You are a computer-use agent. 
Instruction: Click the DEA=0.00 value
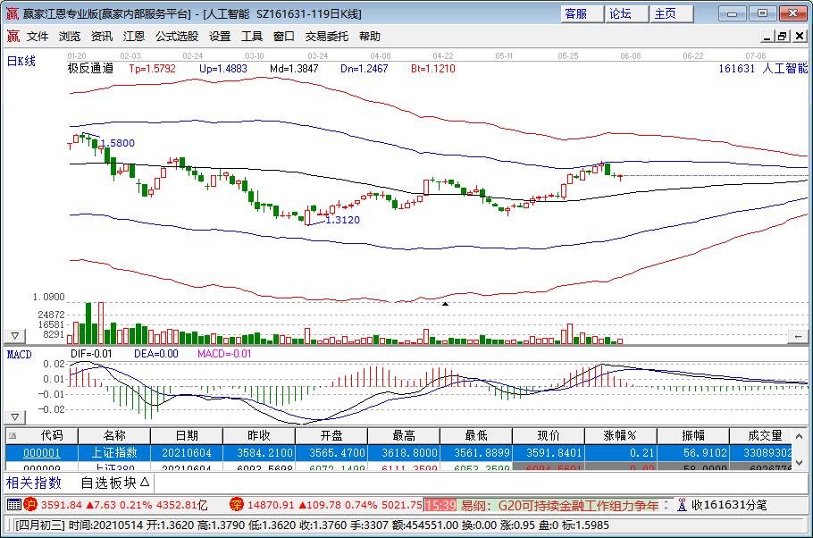click(x=156, y=354)
